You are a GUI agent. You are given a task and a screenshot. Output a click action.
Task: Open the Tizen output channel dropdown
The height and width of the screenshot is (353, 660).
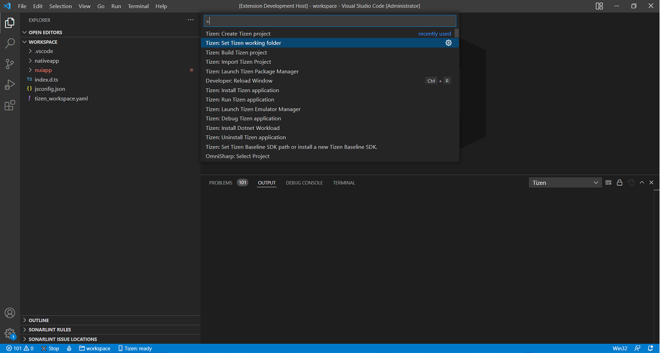[565, 182]
